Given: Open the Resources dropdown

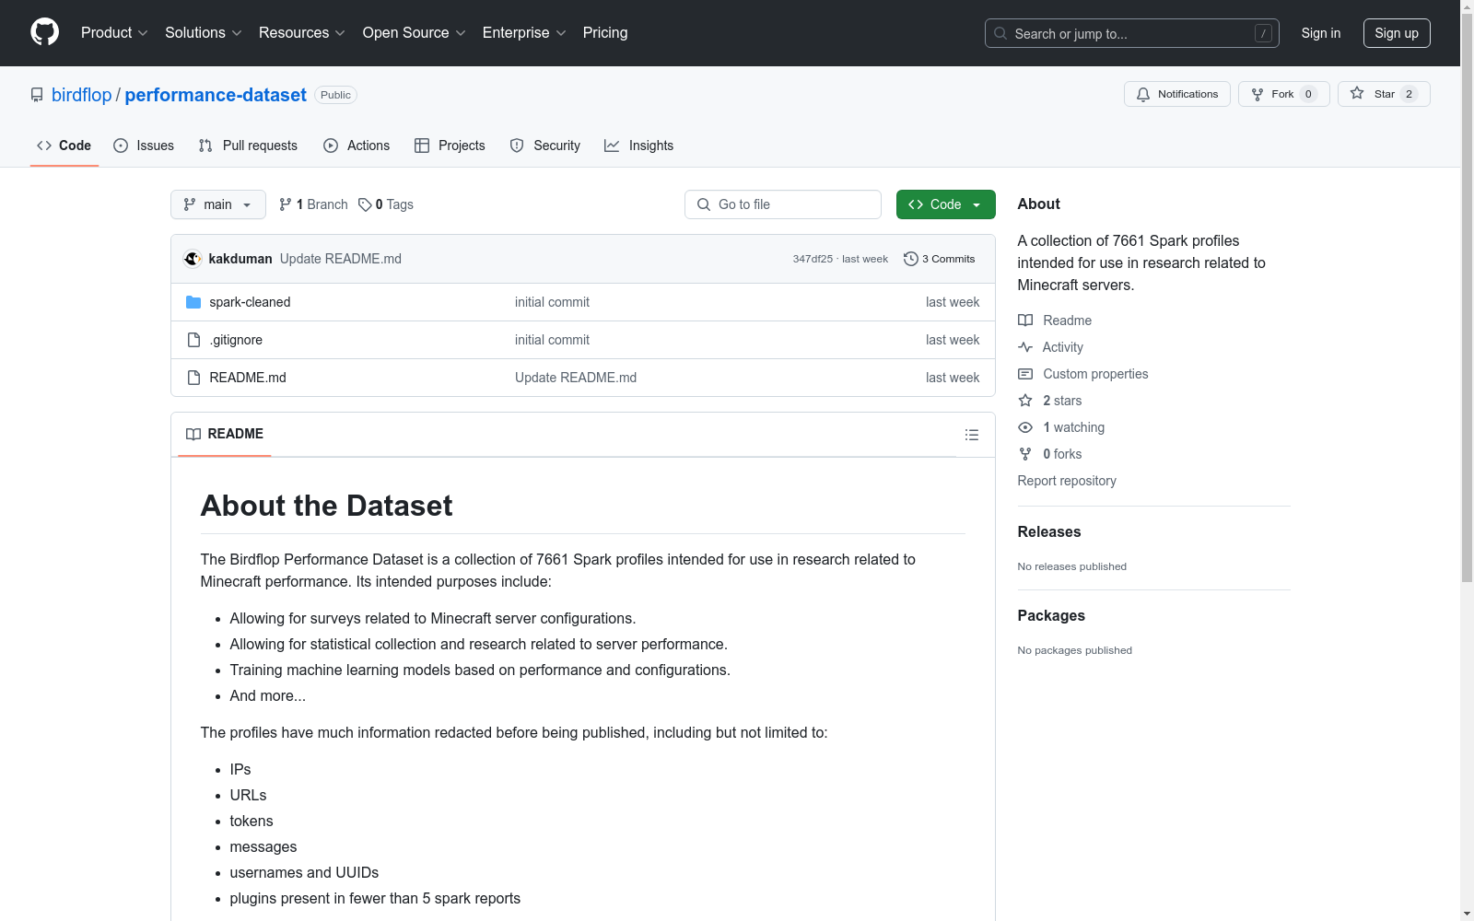Looking at the screenshot, I should pos(301,32).
